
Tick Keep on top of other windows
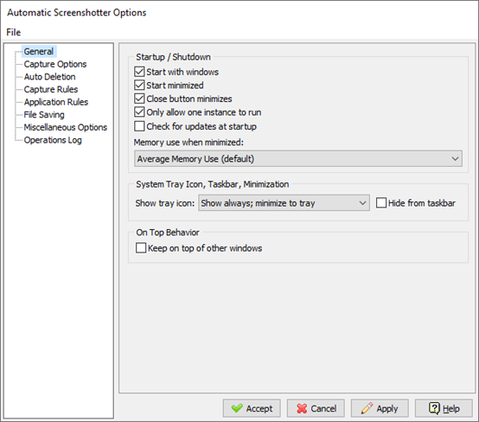coord(141,248)
